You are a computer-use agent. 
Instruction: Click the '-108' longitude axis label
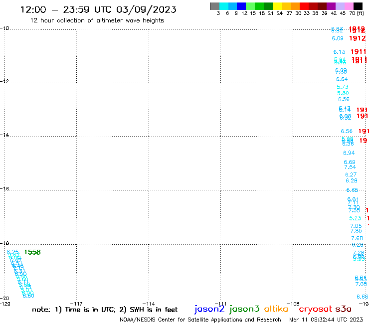293,304
